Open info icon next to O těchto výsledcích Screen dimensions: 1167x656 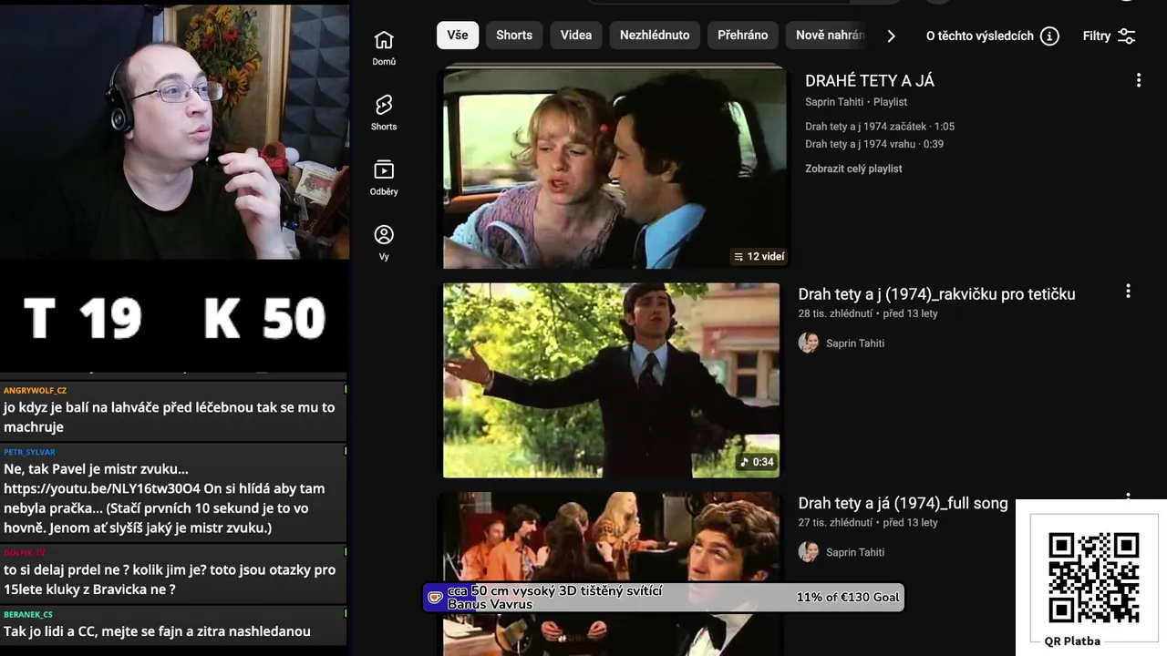[x=1049, y=36]
